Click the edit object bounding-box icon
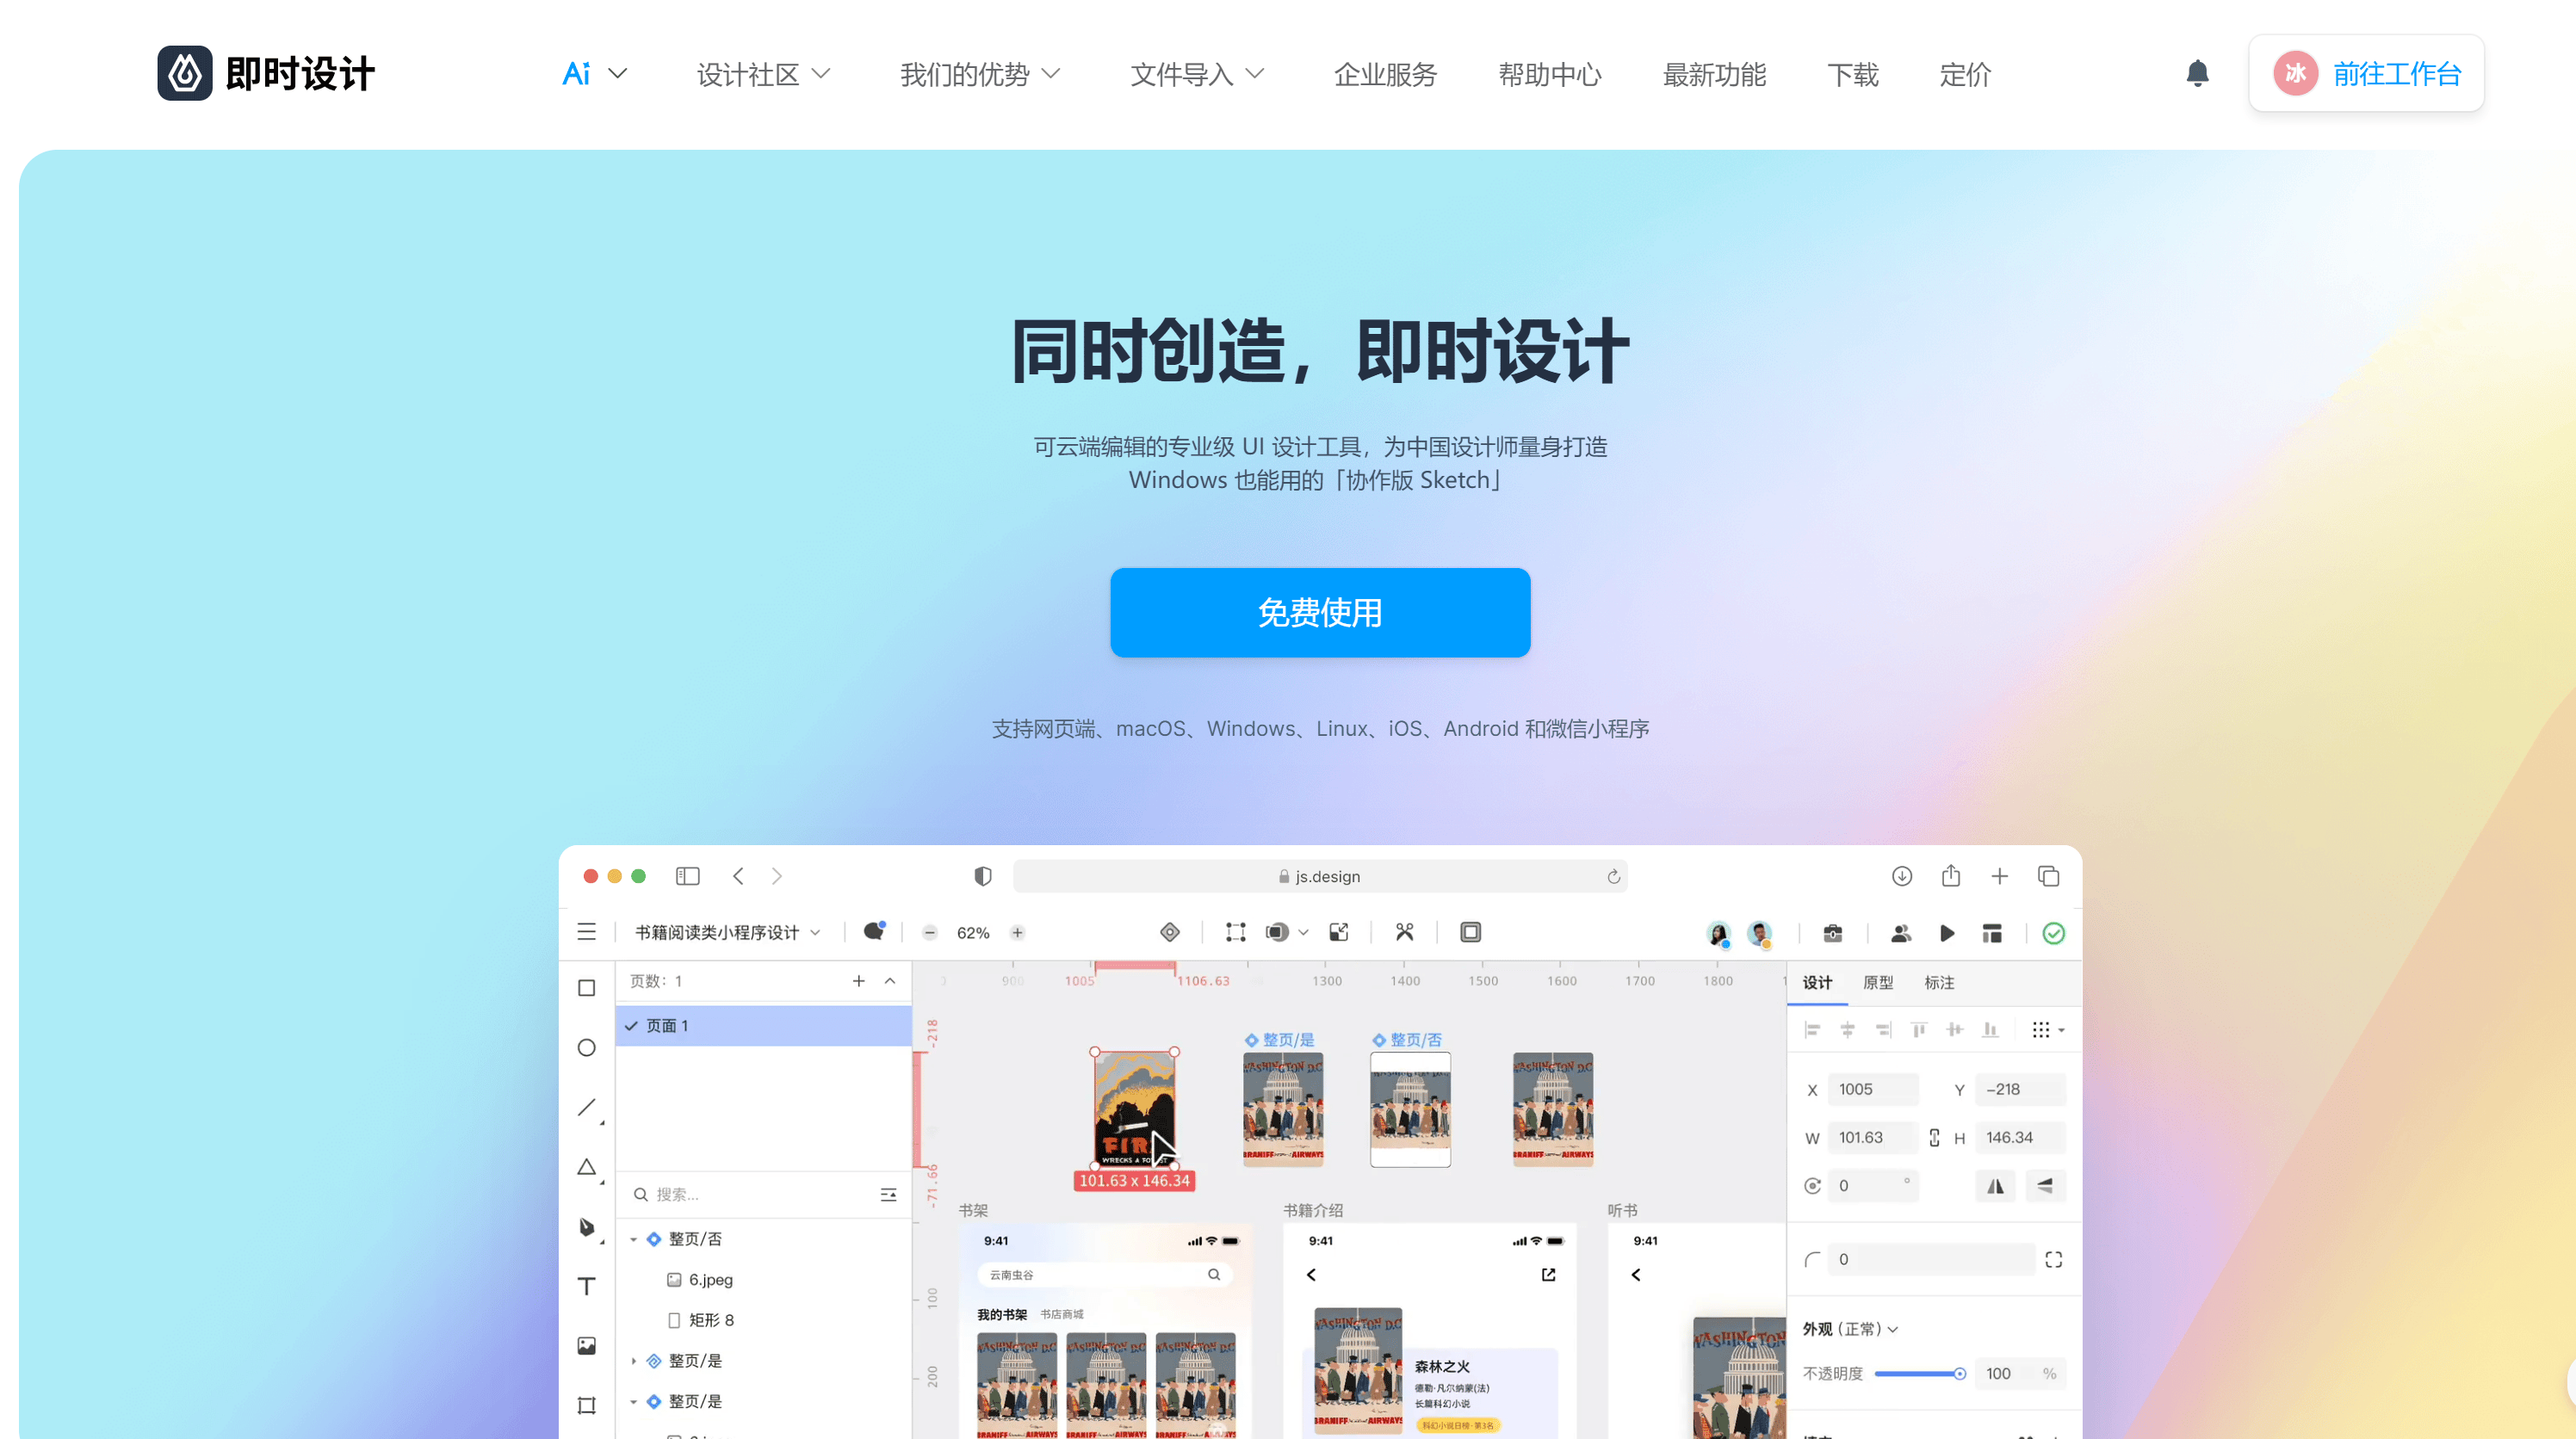 pos(1236,932)
